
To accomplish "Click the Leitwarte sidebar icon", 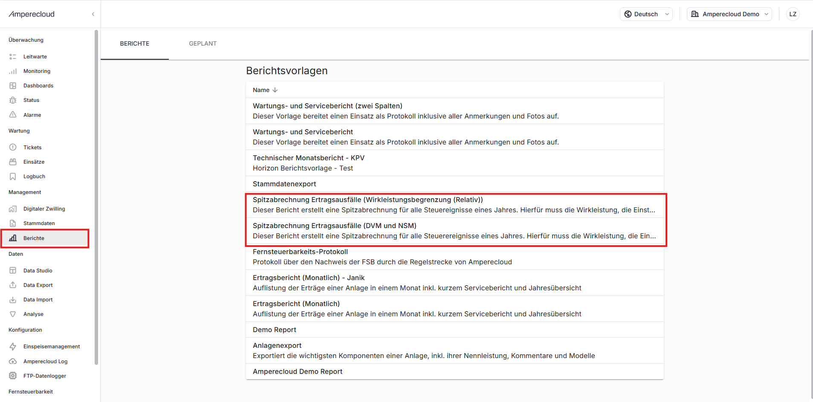I will 13,57.
